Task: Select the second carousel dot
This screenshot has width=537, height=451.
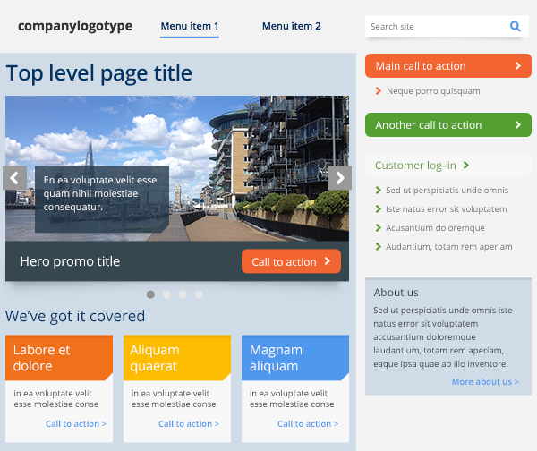Action: point(166,294)
